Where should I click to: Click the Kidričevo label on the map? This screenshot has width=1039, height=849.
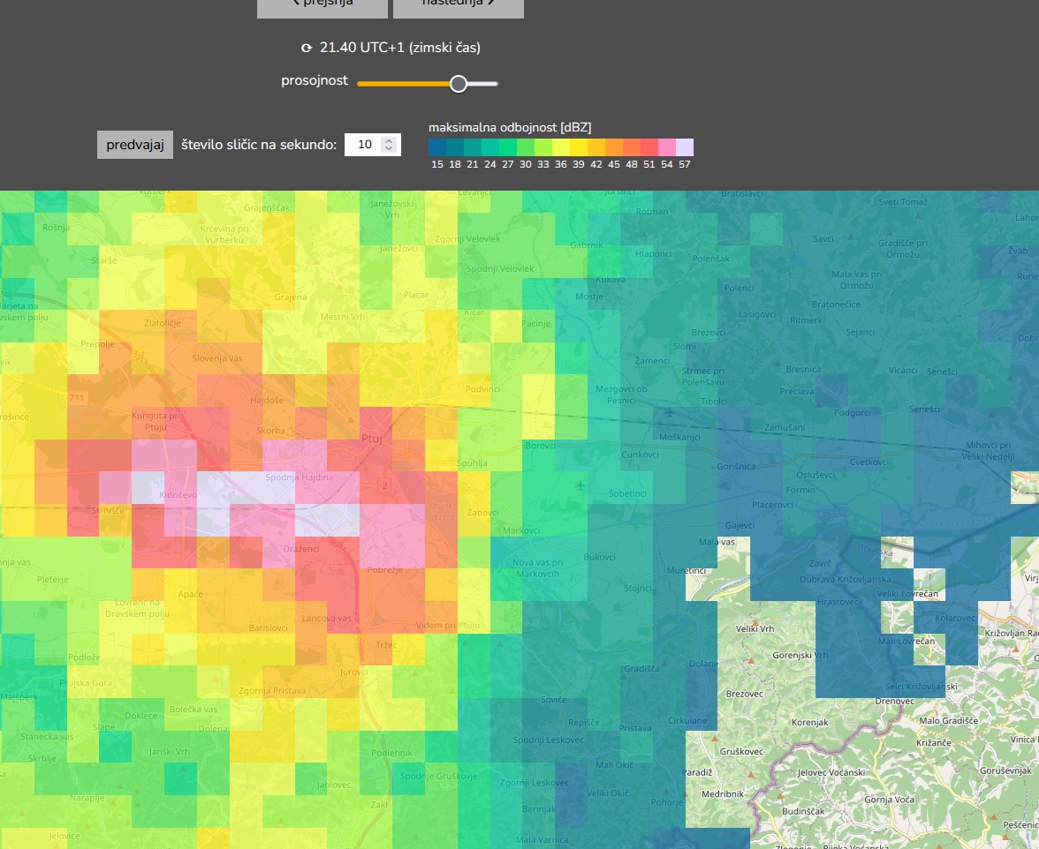pos(178,495)
